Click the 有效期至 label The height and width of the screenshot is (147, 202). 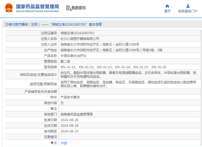tap(50, 132)
